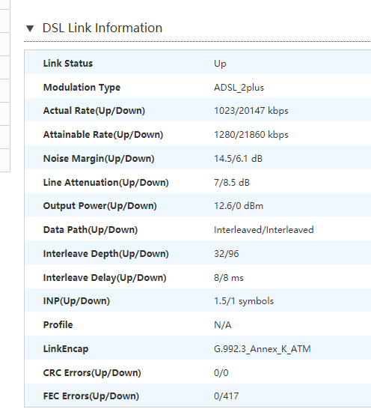Click the DSL Link Information heading
The image size is (371, 415).
click(x=102, y=28)
